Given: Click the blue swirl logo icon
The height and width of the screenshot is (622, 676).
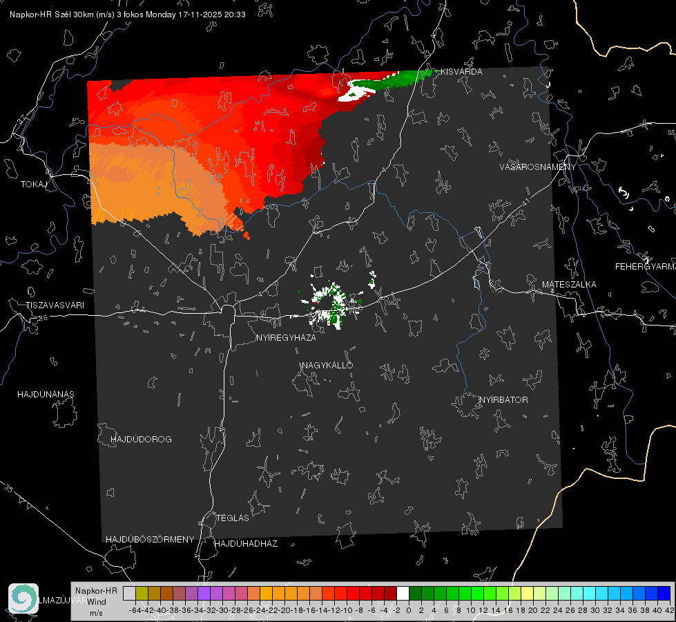Looking at the screenshot, I should (23, 599).
